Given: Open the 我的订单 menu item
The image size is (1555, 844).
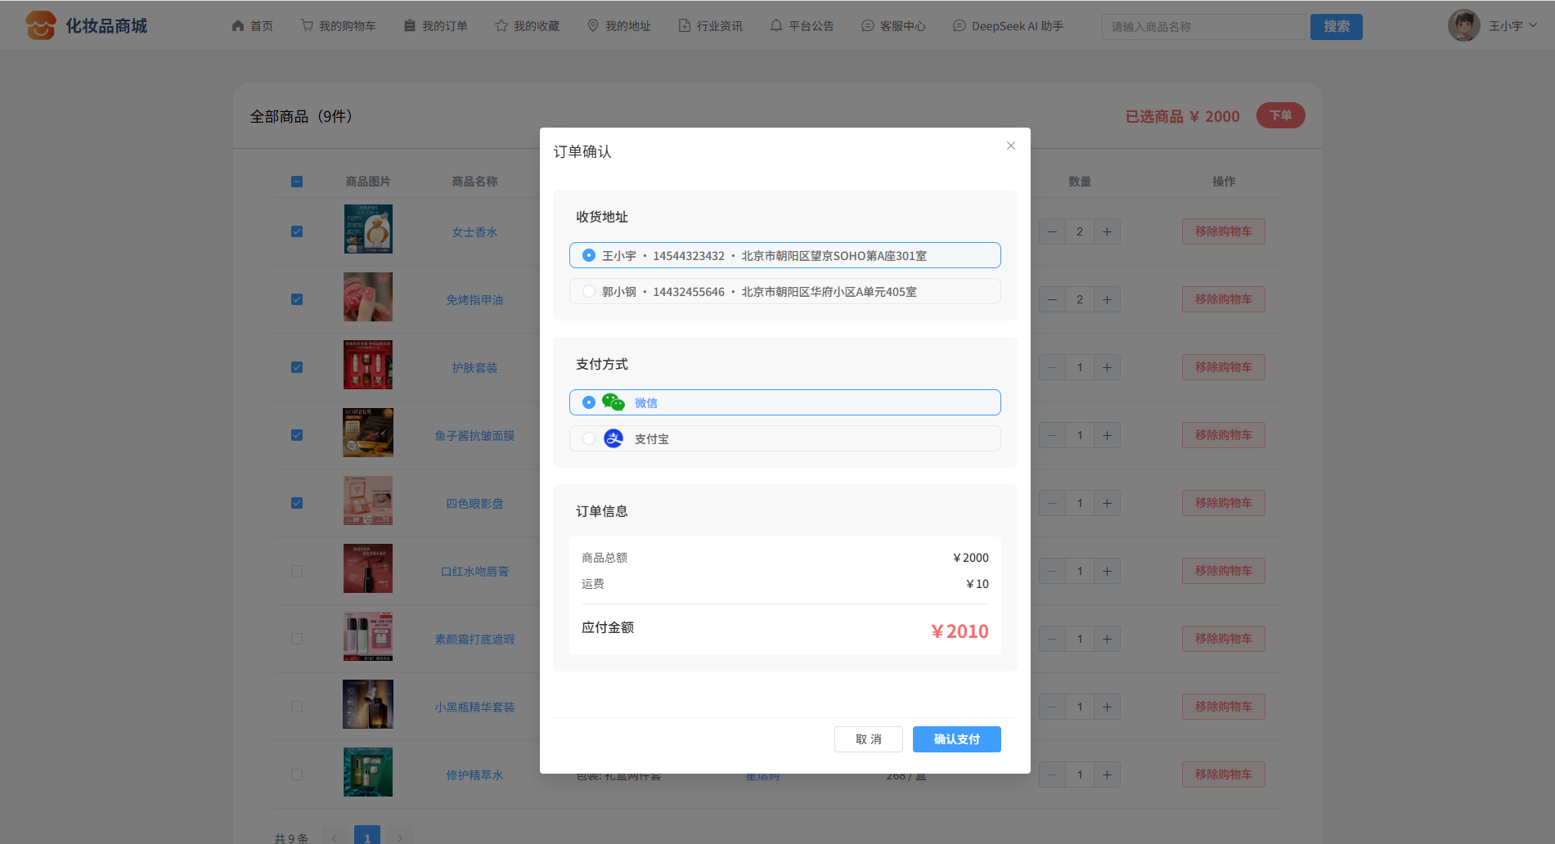Looking at the screenshot, I should click(x=436, y=26).
